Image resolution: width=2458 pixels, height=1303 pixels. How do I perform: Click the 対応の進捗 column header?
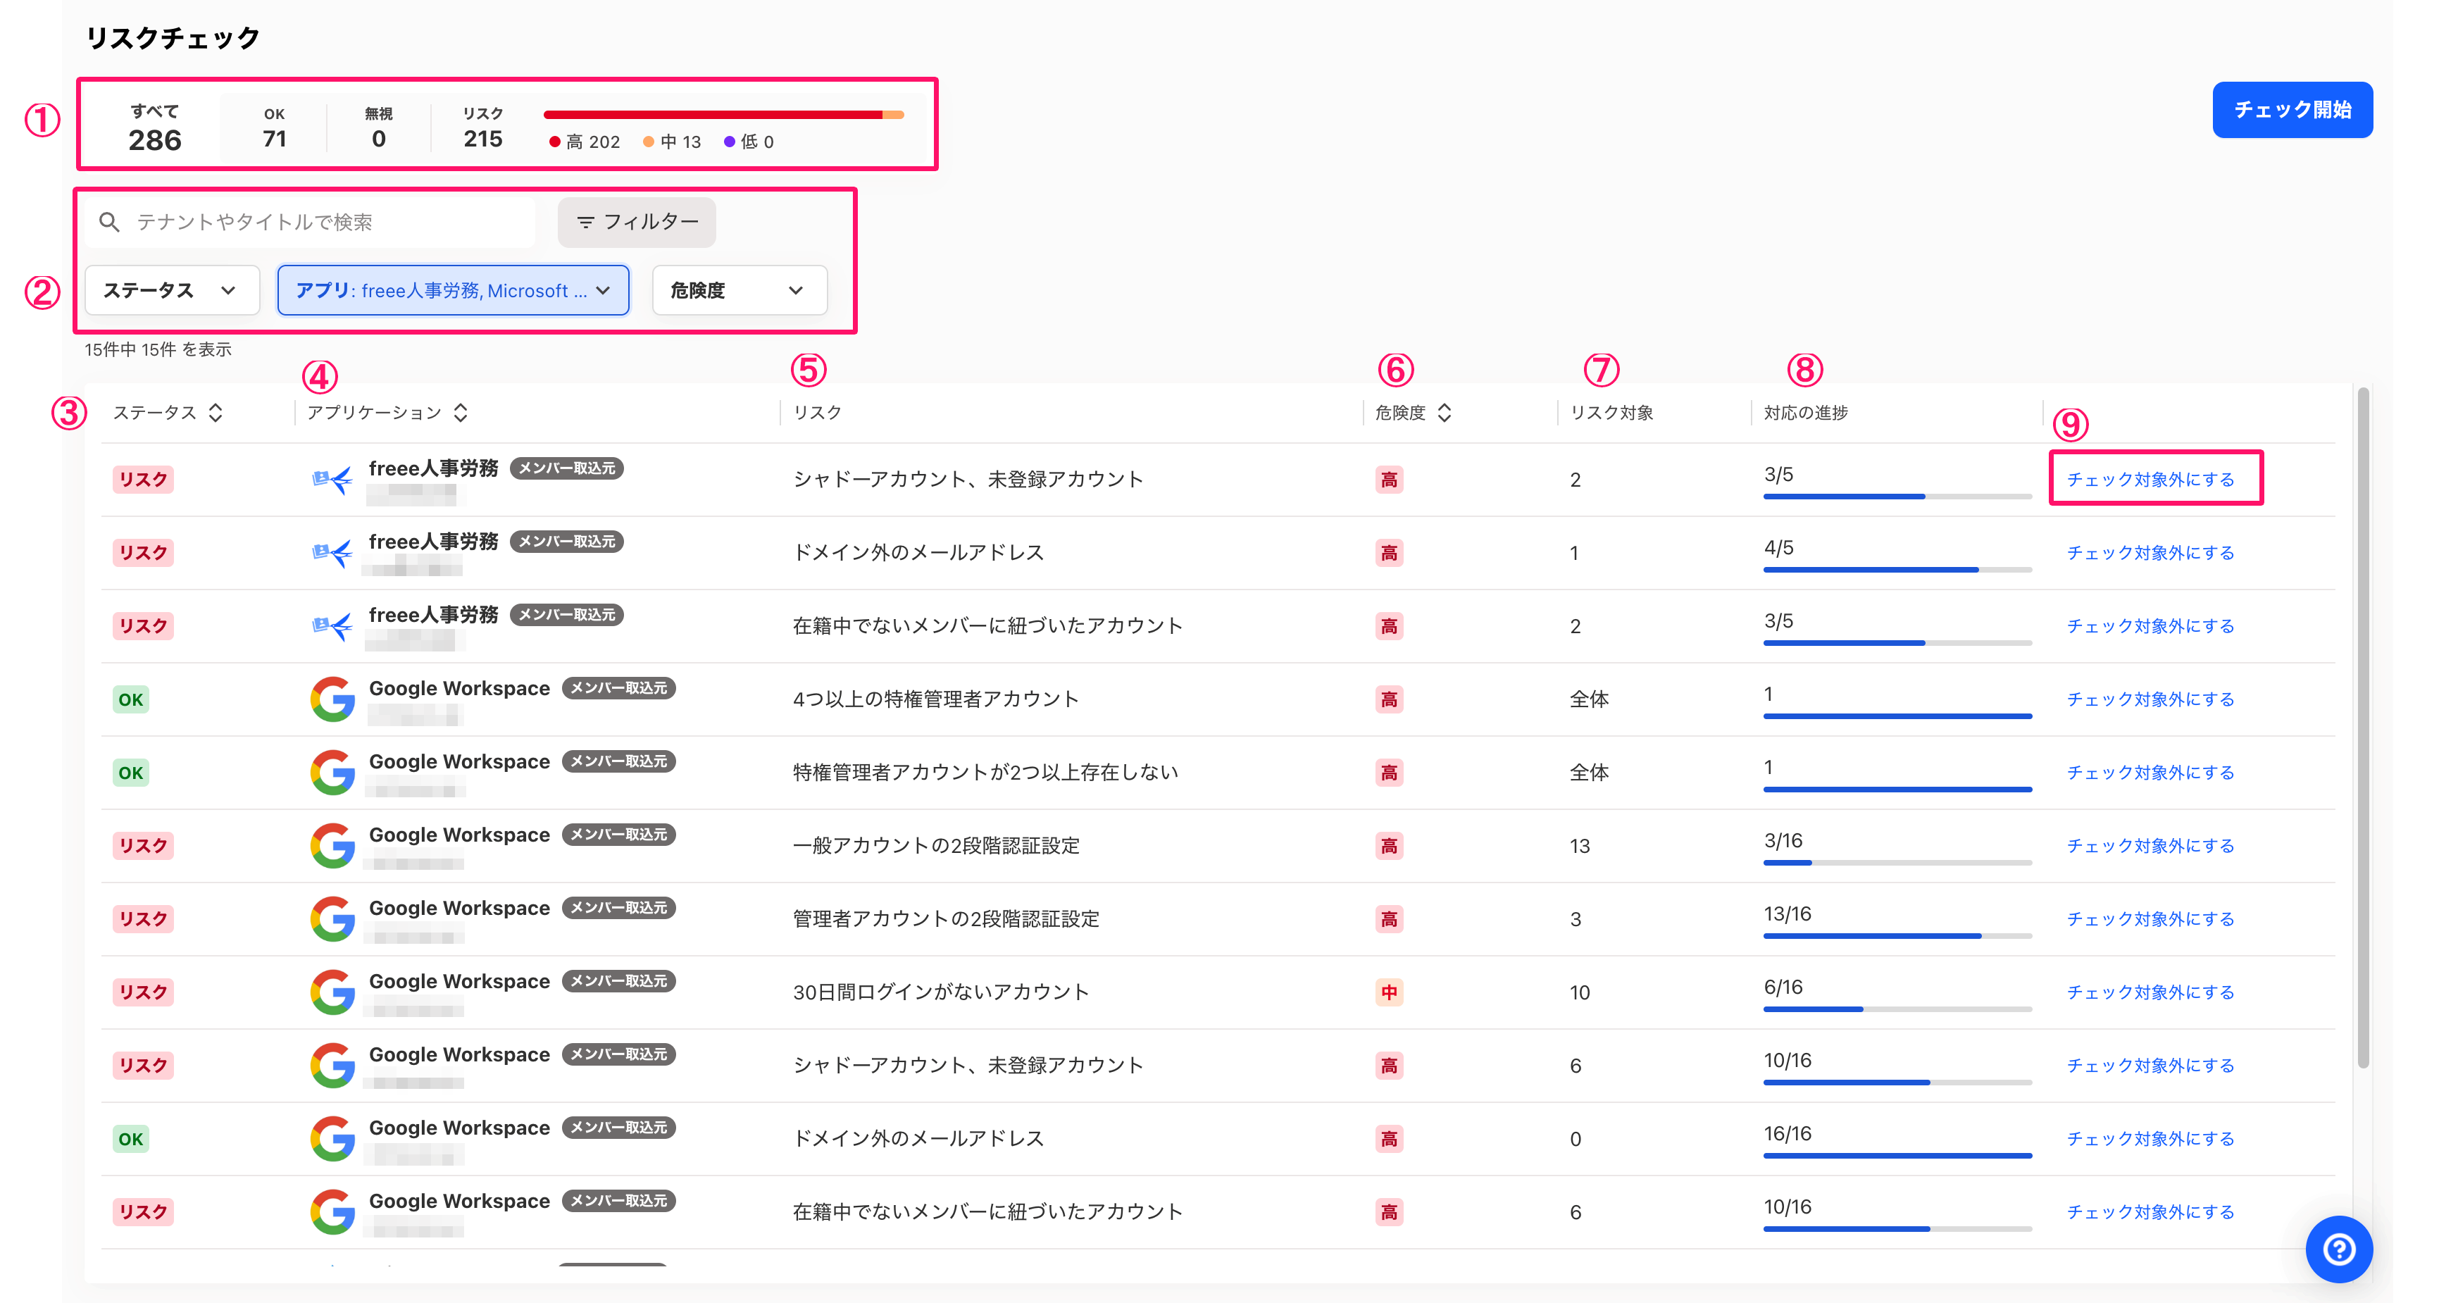tap(1805, 412)
